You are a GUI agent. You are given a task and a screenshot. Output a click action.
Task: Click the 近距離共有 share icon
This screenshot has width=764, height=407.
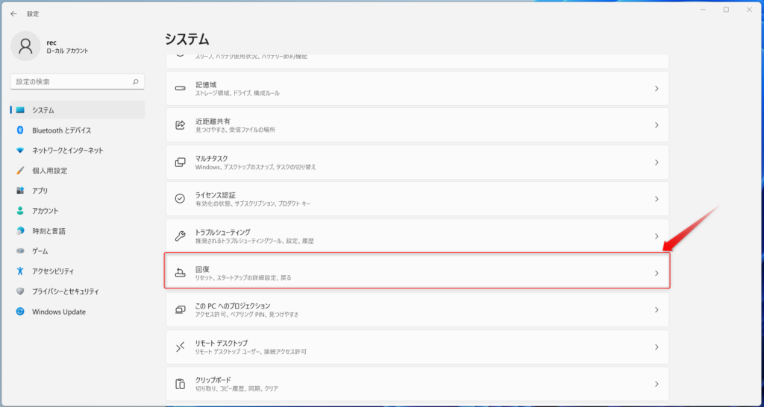181,125
